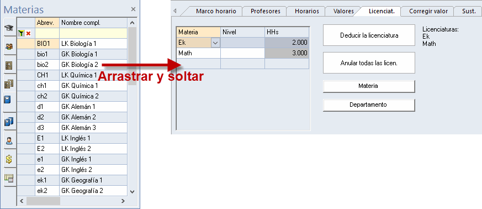Viewport: 482px width, 209px height.
Task: Click the 2.000 HHs value
Action: click(x=287, y=43)
